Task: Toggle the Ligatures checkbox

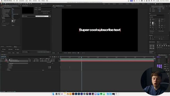Action: coord(150,31)
